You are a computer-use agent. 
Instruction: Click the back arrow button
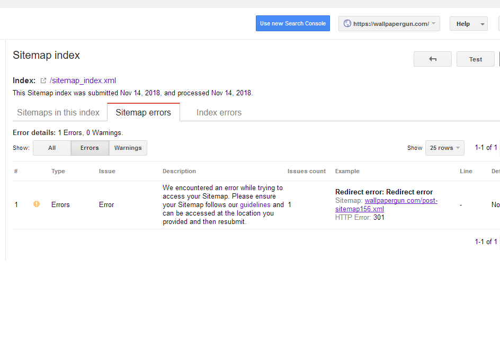[x=432, y=59]
